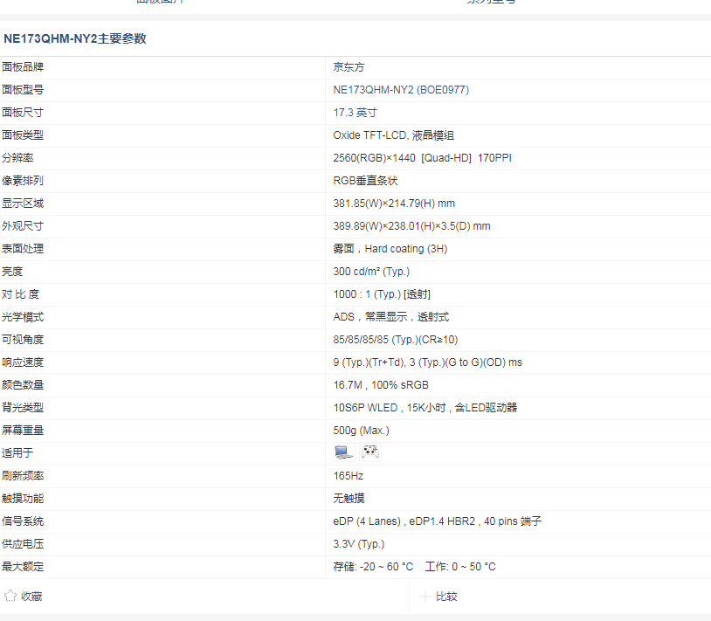Click the gamepad icon in 适用于 row
This screenshot has width=711, height=621.
(370, 452)
